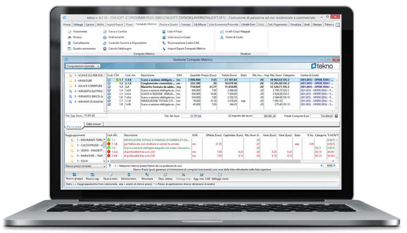The width and height of the screenshot is (407, 233).
Task: Click the Ordinamento sort icon
Action: tap(105, 38)
